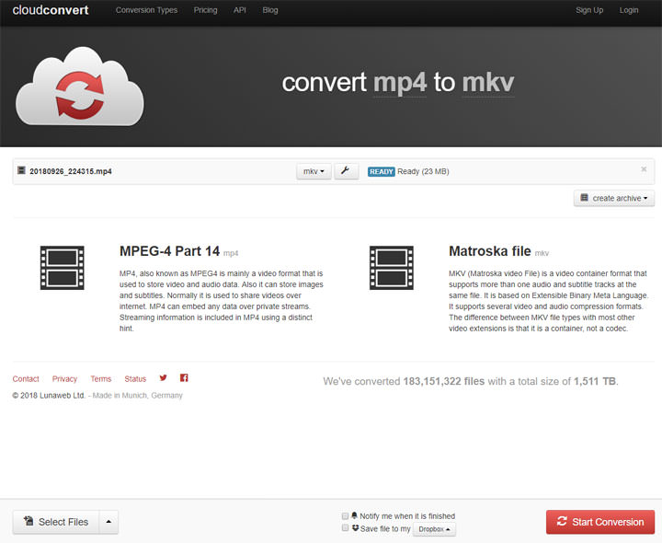This screenshot has width=662, height=543.
Task: Open the Terms link
Action: tap(101, 379)
